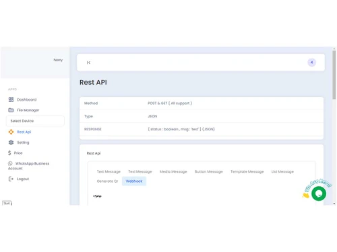
Task: Open the Dashboard icon in sidebar
Action: point(11,99)
